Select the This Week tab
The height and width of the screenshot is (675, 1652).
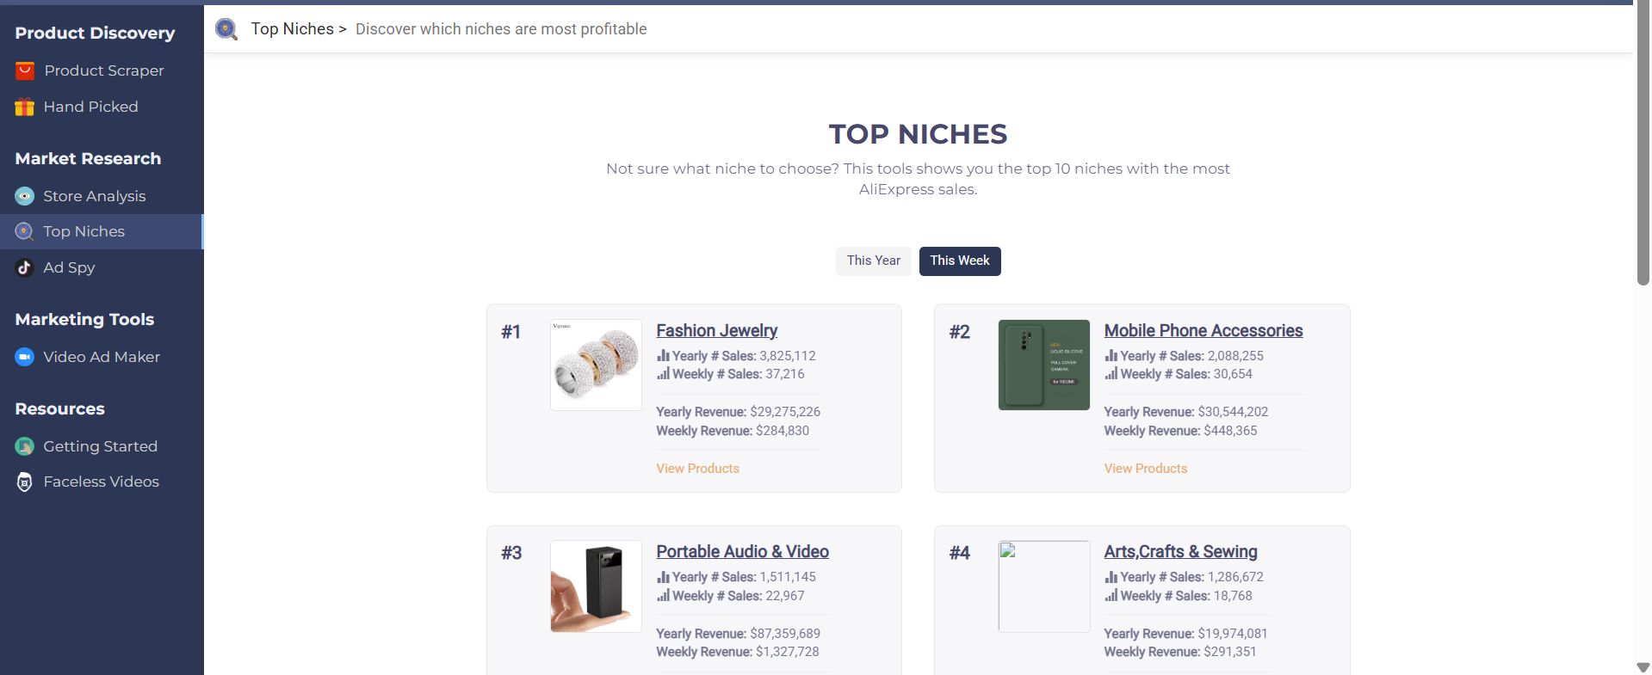point(960,261)
